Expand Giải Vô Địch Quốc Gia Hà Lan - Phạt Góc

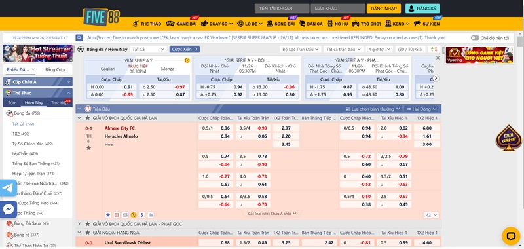pyautogui.click(x=79, y=224)
